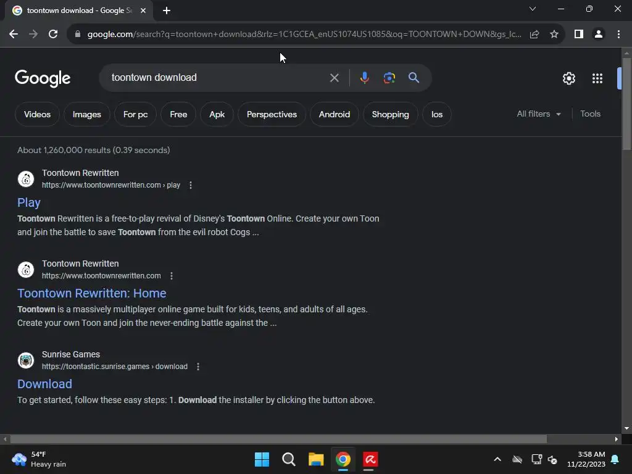
Task: Open Toontown Rewritten: Home link
Action: pos(91,293)
